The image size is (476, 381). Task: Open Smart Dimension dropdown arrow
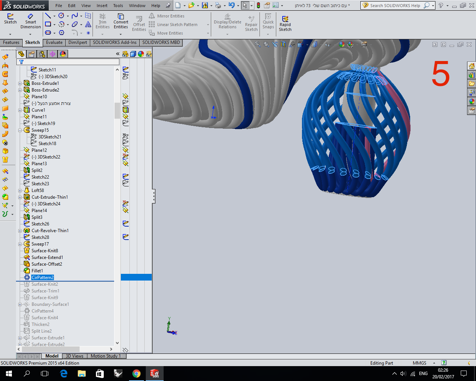pos(30,34)
